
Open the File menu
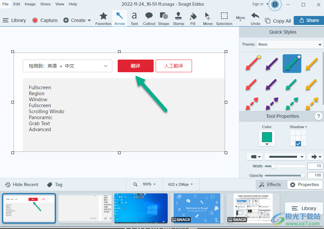point(5,4)
